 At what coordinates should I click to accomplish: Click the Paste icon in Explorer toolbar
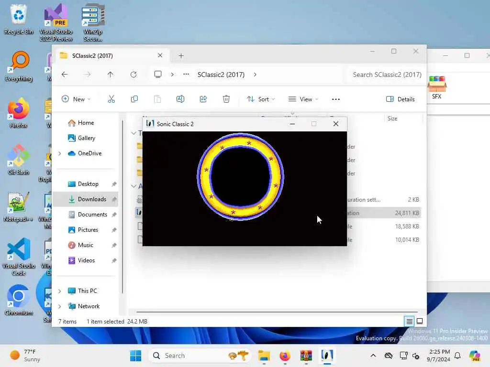click(157, 99)
